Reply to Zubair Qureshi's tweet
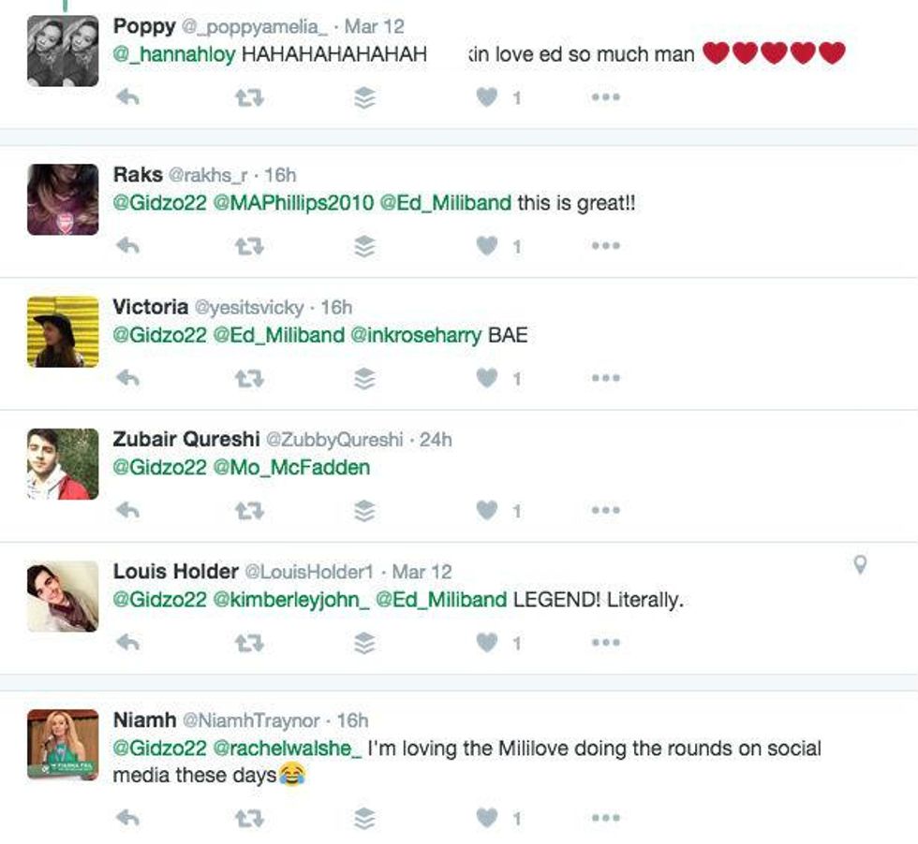The height and width of the screenshot is (844, 918). 127,511
